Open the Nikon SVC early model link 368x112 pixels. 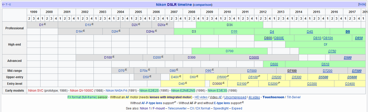tap(36, 90)
